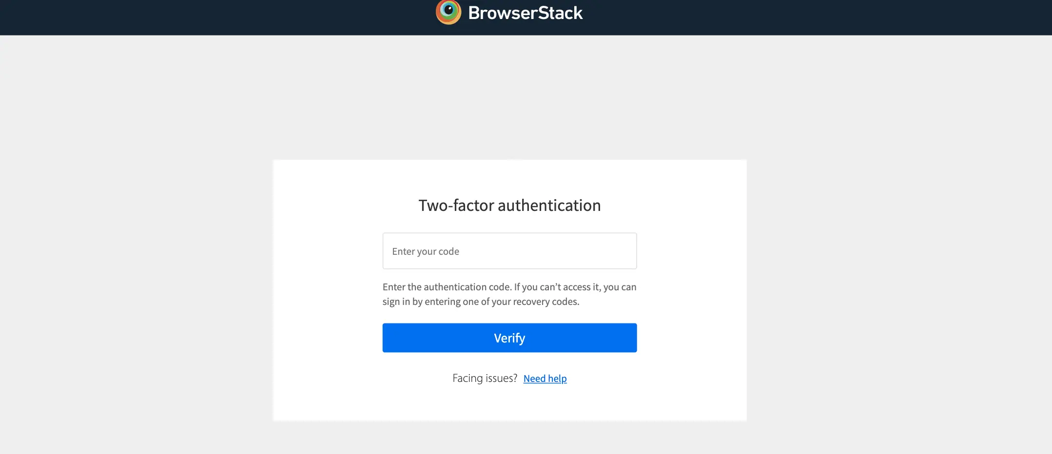Click the "Enter your code" placeholder text
This screenshot has width=1052, height=454.
click(426, 251)
